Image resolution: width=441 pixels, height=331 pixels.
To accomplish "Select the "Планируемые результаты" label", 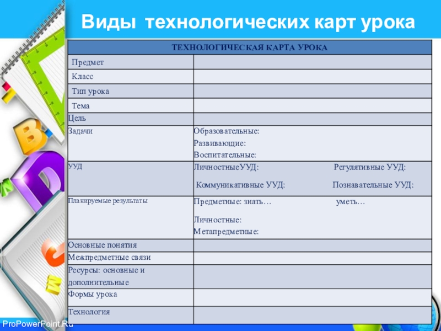I will tap(107, 201).
